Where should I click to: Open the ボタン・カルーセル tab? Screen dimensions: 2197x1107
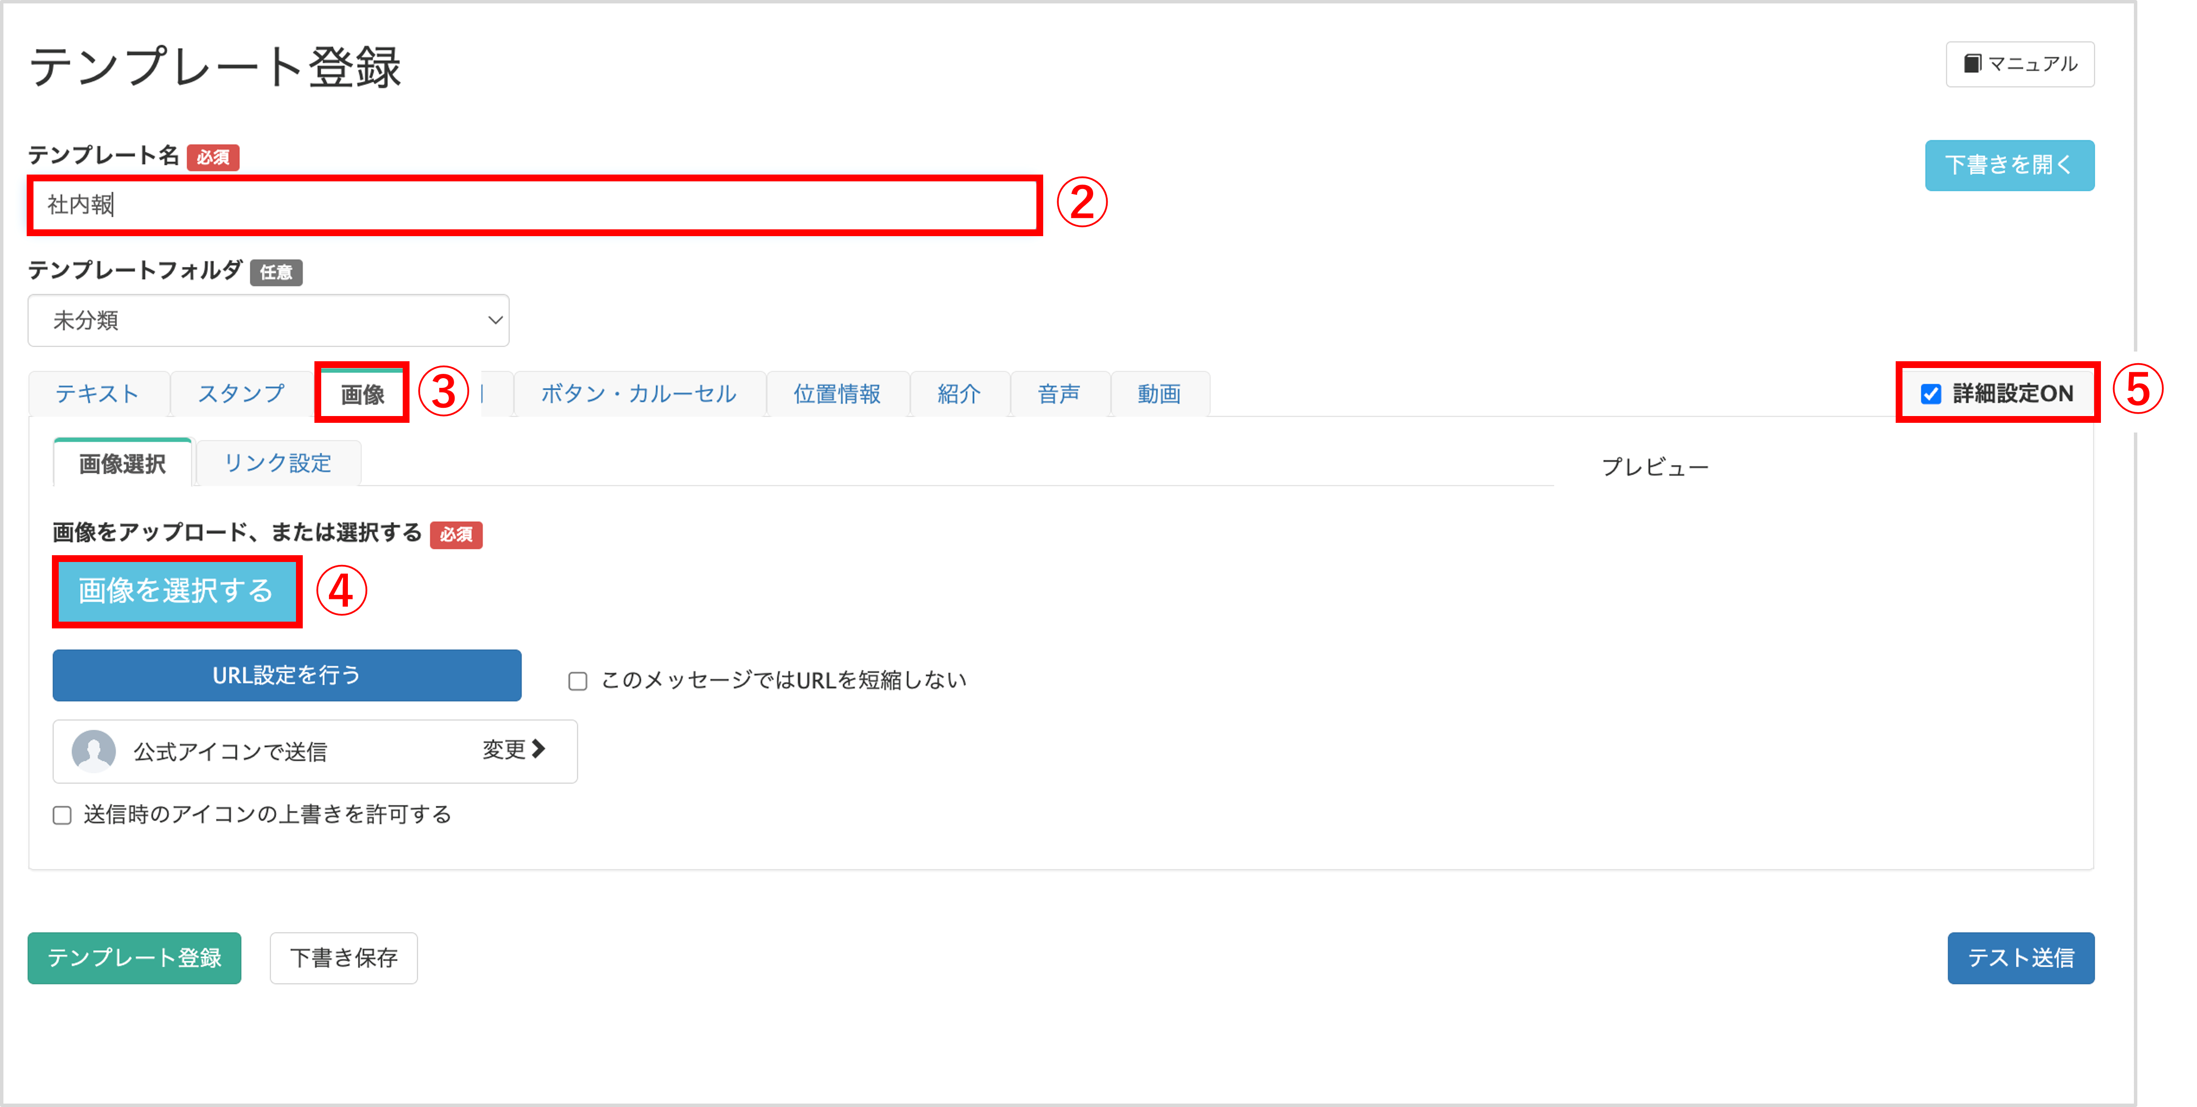click(639, 394)
